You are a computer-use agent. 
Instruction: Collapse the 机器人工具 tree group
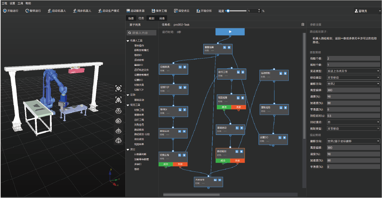click(128, 41)
